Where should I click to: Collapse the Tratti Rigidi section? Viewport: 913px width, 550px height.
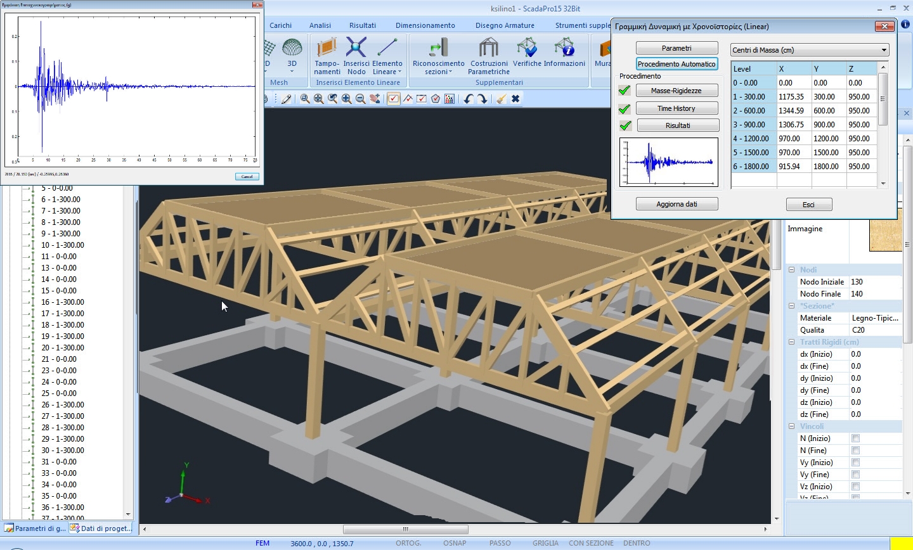pos(791,342)
